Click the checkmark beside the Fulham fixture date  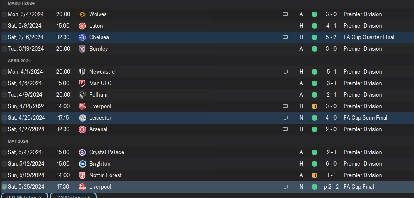tap(4, 95)
